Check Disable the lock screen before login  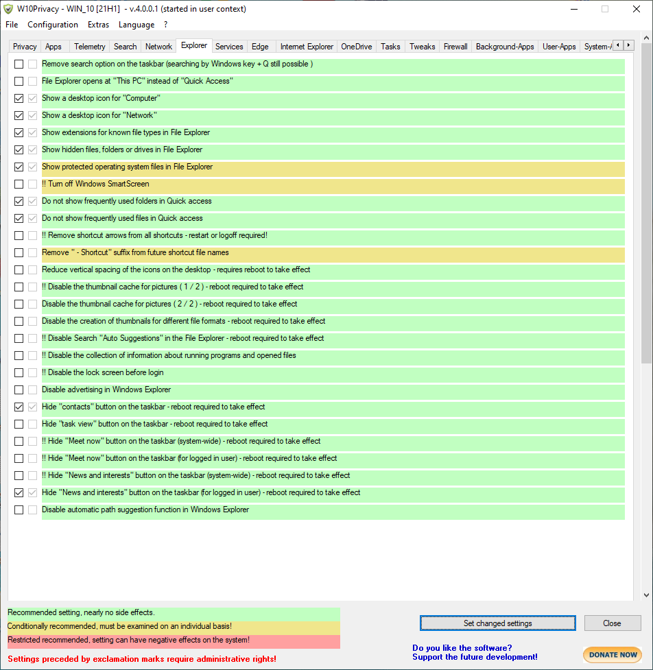click(x=19, y=372)
